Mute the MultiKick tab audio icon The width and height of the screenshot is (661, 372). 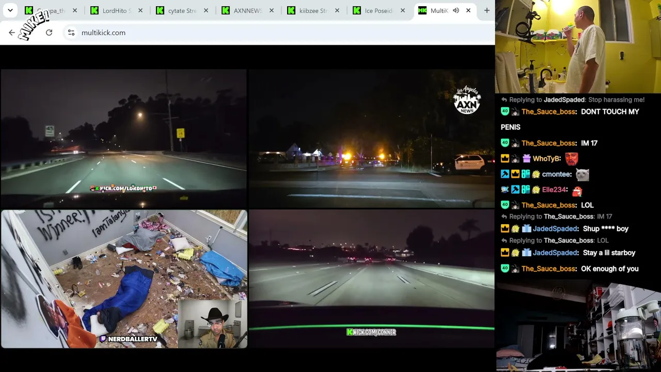pyautogui.click(x=456, y=10)
